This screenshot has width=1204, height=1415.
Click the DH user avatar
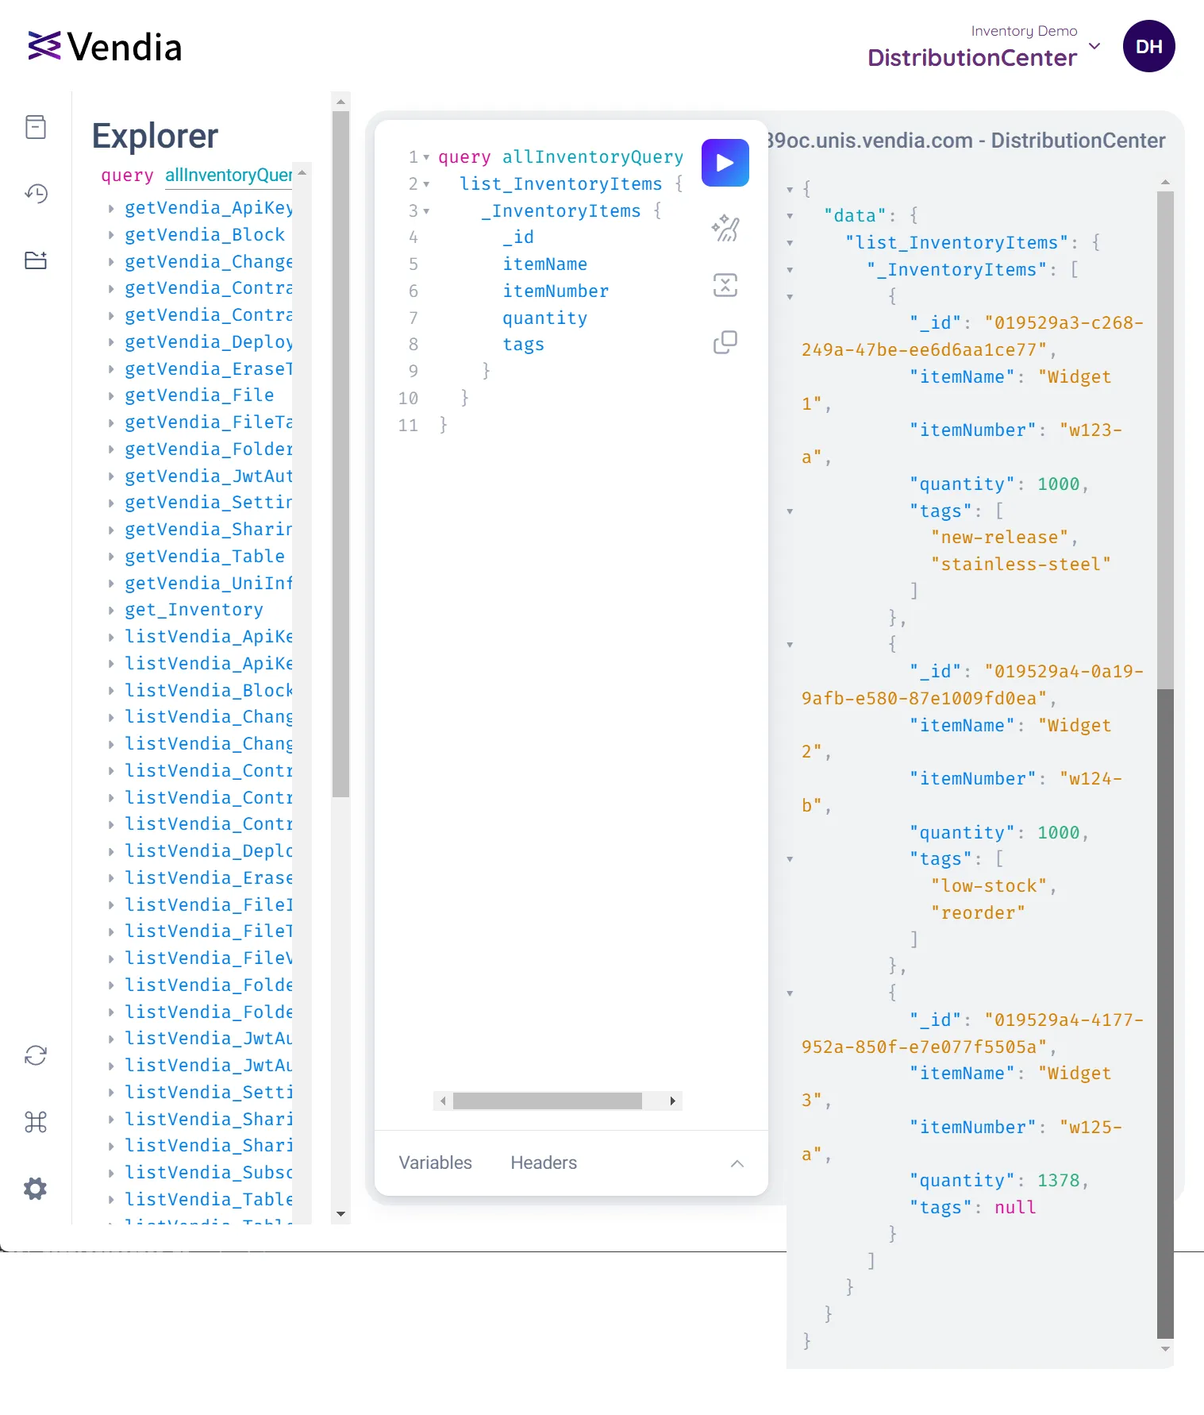[1148, 46]
